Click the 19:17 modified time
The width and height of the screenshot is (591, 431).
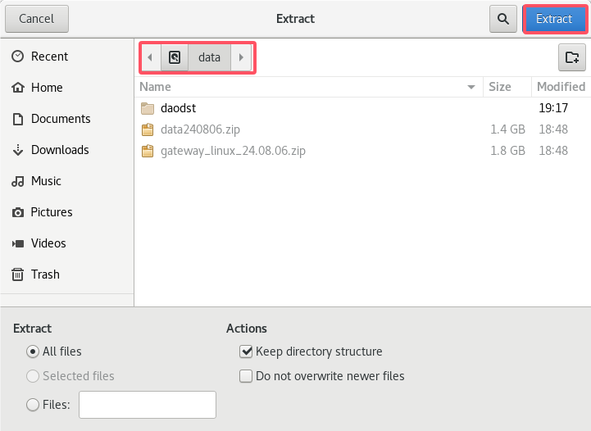coord(553,108)
